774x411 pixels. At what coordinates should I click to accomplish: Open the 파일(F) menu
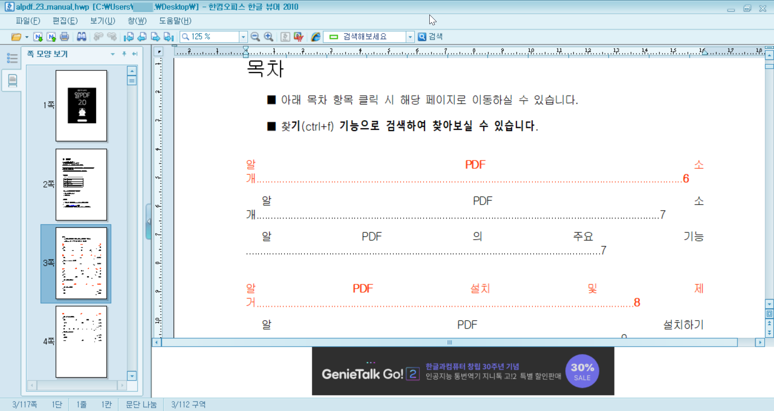point(28,21)
